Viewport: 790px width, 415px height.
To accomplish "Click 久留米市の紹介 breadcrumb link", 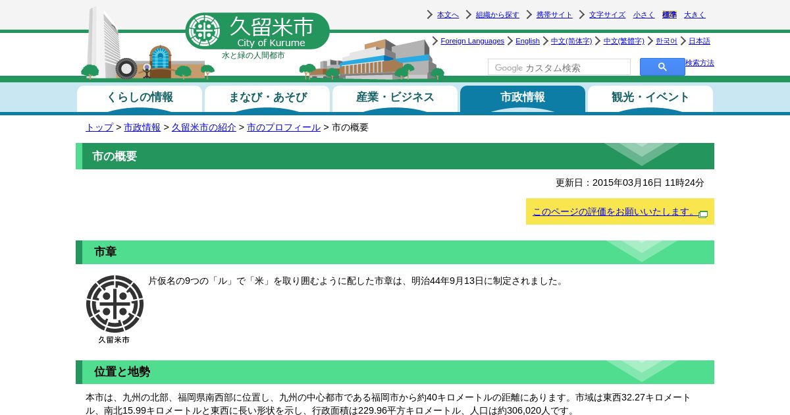I will pos(204,127).
